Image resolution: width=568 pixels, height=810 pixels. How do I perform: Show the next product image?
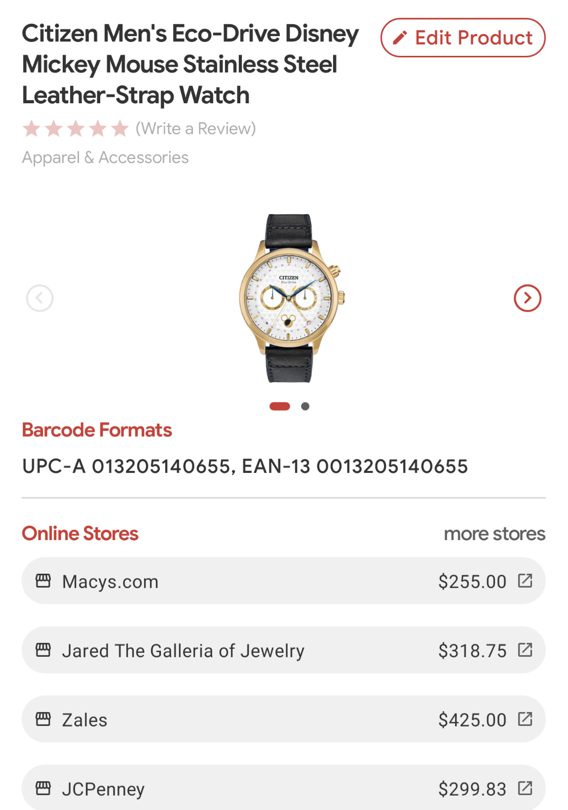527,298
